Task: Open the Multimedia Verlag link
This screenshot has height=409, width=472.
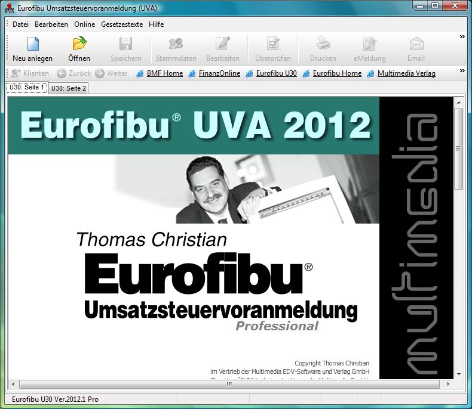Action: click(x=406, y=73)
